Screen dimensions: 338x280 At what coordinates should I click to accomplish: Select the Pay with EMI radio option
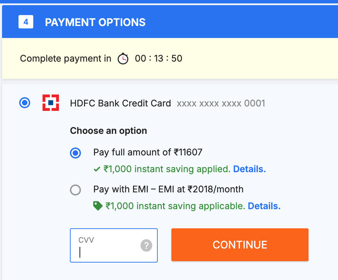(x=75, y=190)
